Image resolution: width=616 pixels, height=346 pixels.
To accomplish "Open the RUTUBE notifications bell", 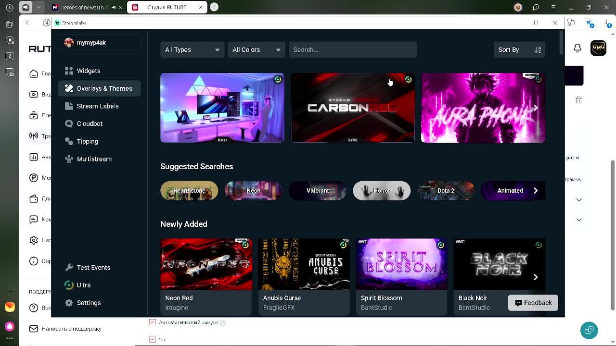I will (x=577, y=48).
